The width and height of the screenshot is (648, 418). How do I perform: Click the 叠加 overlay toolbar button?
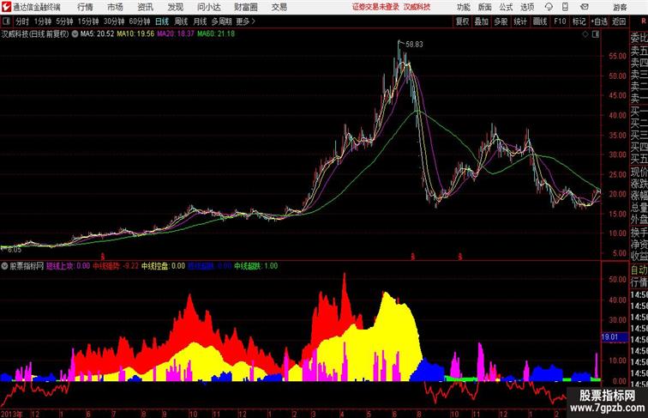pyautogui.click(x=482, y=21)
